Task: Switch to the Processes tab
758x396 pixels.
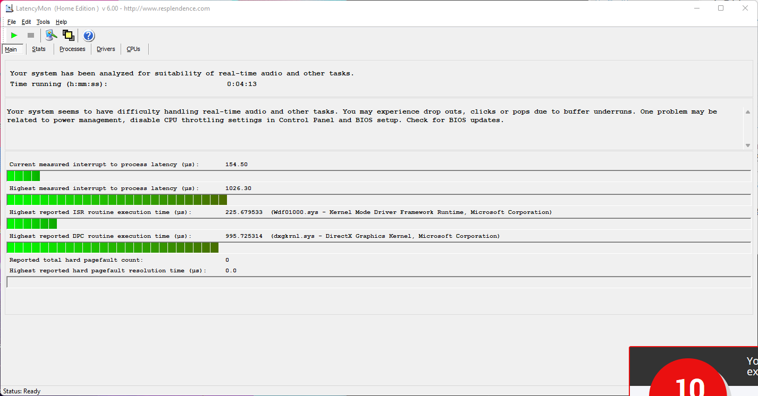Action: [x=72, y=49]
